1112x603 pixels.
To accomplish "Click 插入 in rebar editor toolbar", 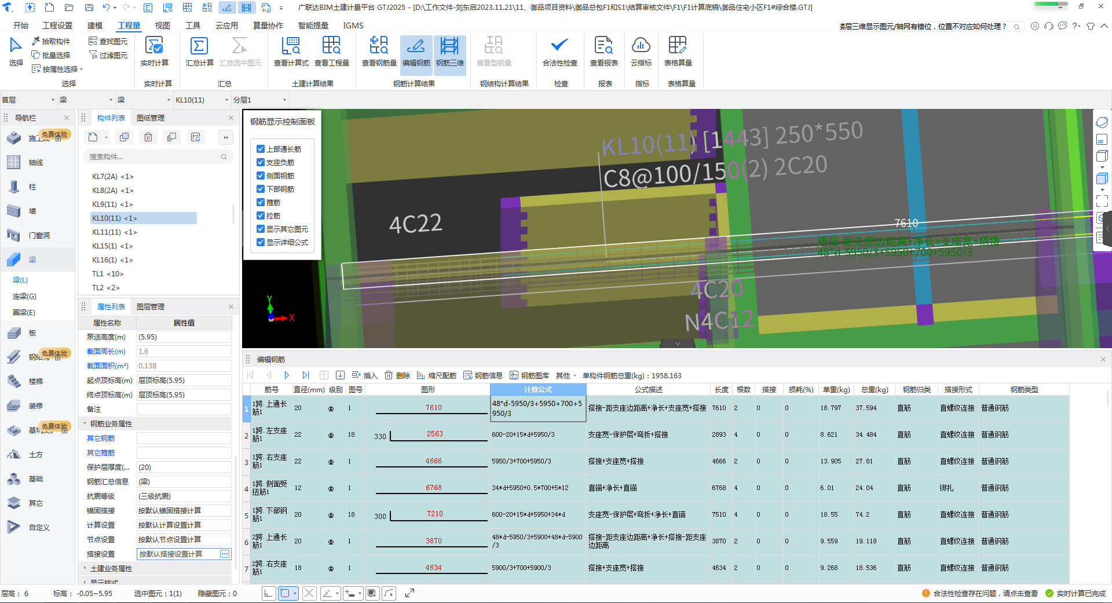I will pos(365,375).
